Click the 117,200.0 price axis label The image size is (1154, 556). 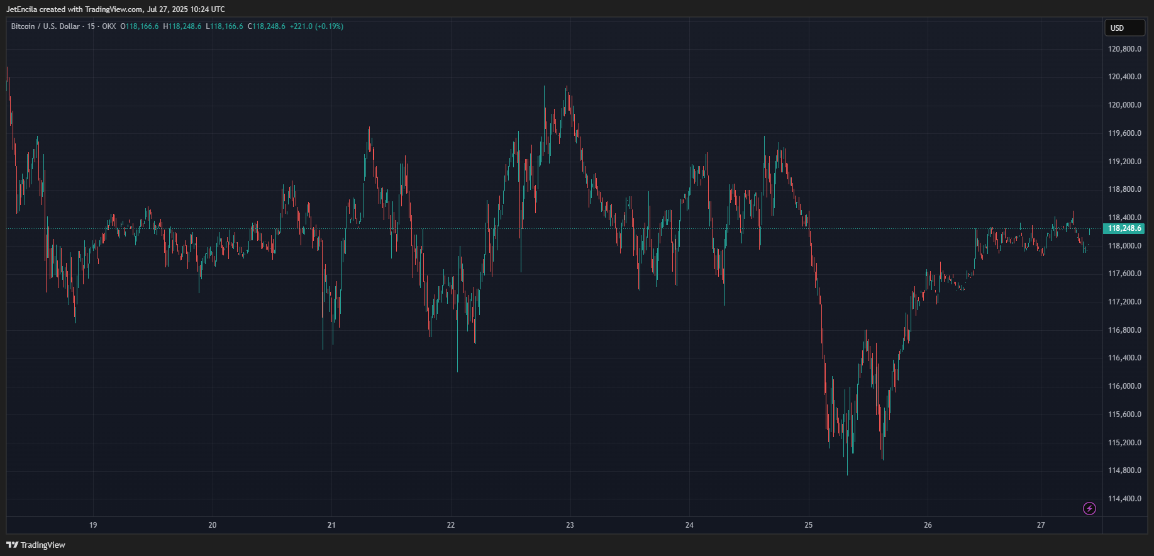point(1124,302)
